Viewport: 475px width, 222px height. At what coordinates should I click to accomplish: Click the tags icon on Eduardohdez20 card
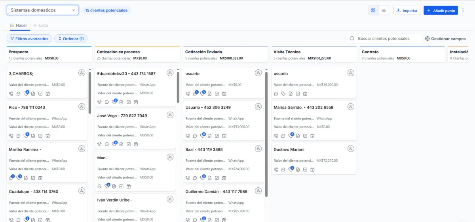[114, 102]
